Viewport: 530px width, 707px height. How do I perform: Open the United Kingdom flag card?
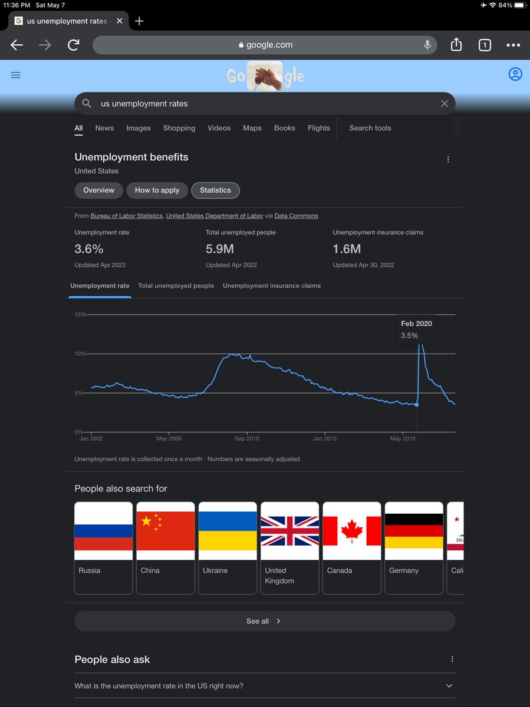pos(290,548)
